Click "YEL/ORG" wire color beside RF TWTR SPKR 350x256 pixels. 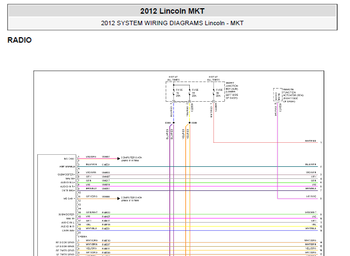coord(91,248)
